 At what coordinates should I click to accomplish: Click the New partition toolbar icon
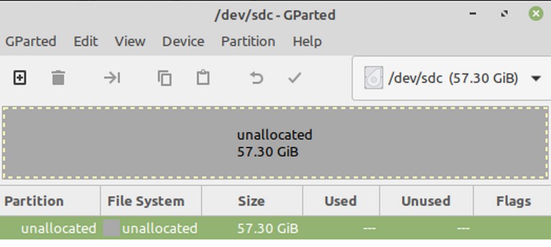pos(20,77)
